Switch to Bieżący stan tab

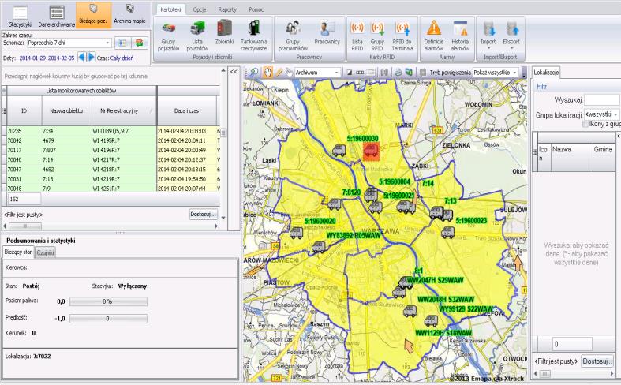(18, 252)
